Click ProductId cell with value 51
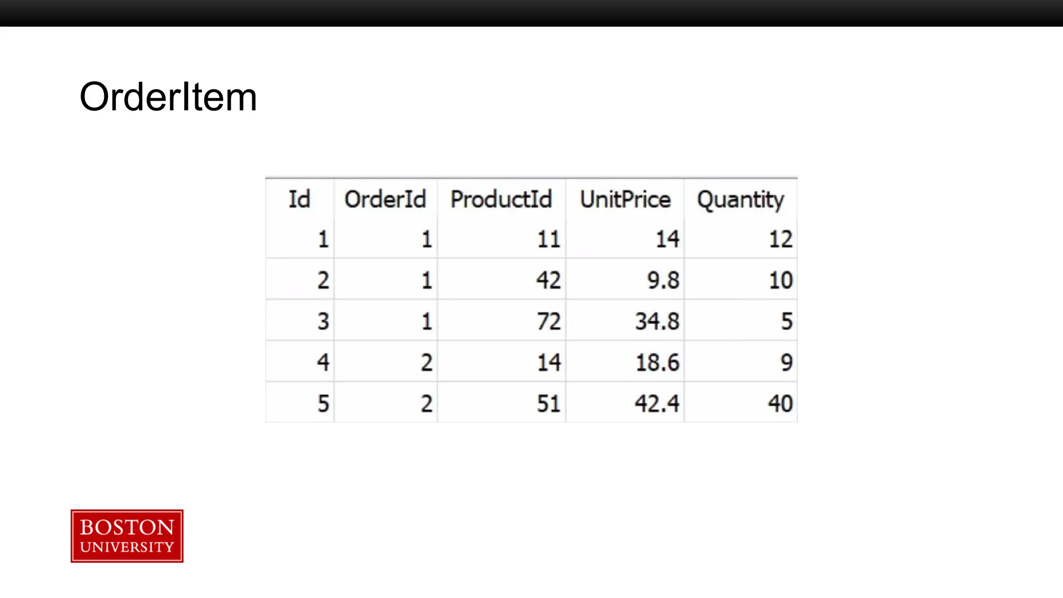 coord(549,403)
